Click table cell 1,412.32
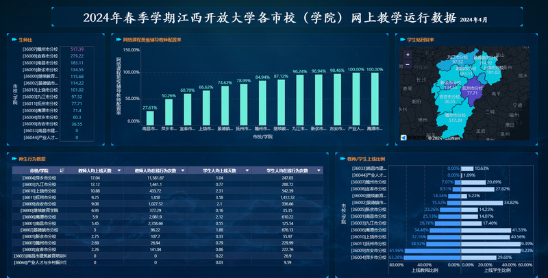This screenshot has width=548, height=278. click(x=287, y=197)
